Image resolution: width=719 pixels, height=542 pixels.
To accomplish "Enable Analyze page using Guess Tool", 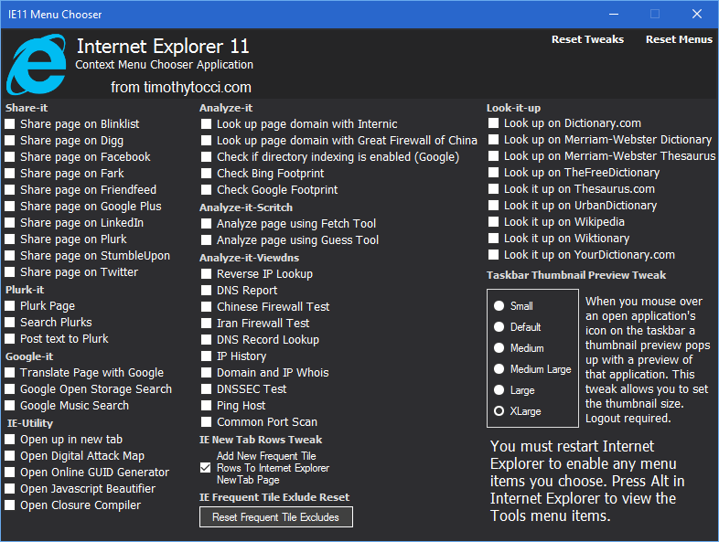I will coord(207,240).
